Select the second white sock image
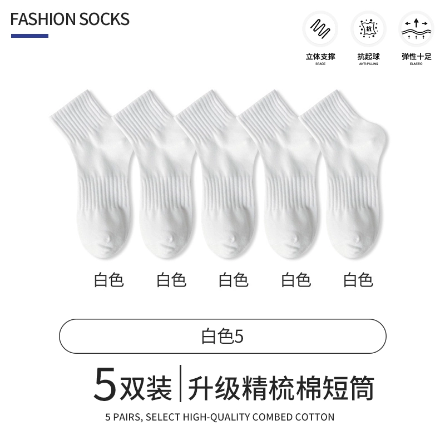445x445 pixels. click(x=155, y=174)
